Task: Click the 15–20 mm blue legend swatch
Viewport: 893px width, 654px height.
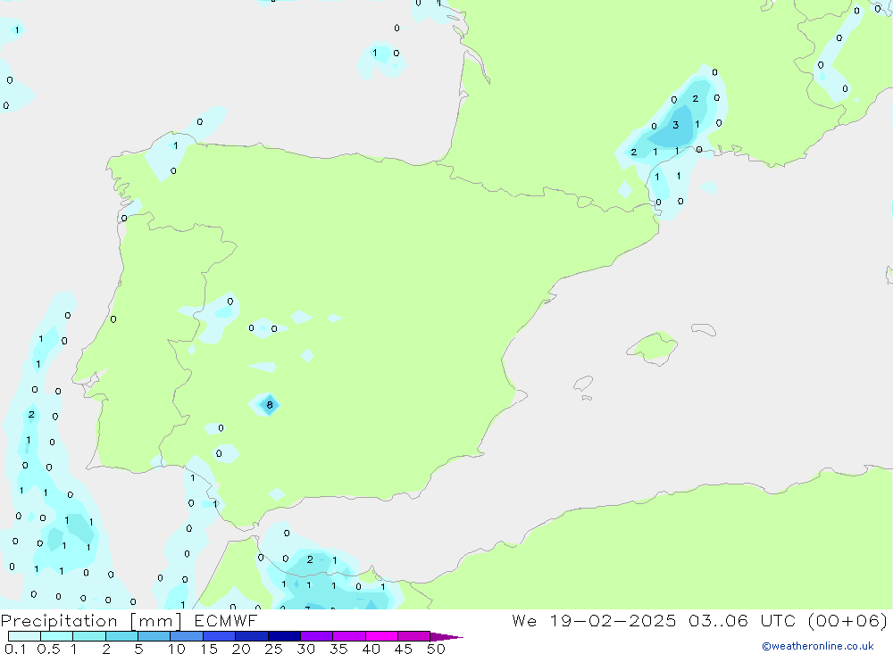Action: click(220, 636)
